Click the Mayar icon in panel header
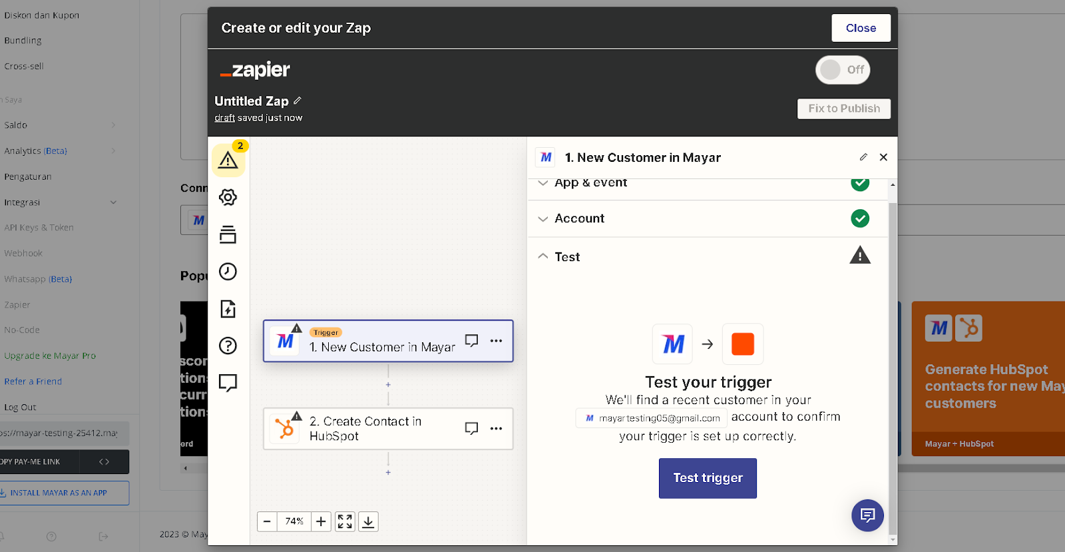This screenshot has height=552, width=1065. [x=546, y=157]
